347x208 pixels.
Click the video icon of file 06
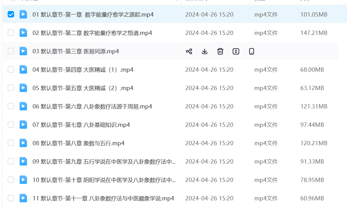[x=23, y=106]
